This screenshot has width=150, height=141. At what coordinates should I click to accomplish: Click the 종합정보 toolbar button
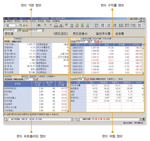97,25
